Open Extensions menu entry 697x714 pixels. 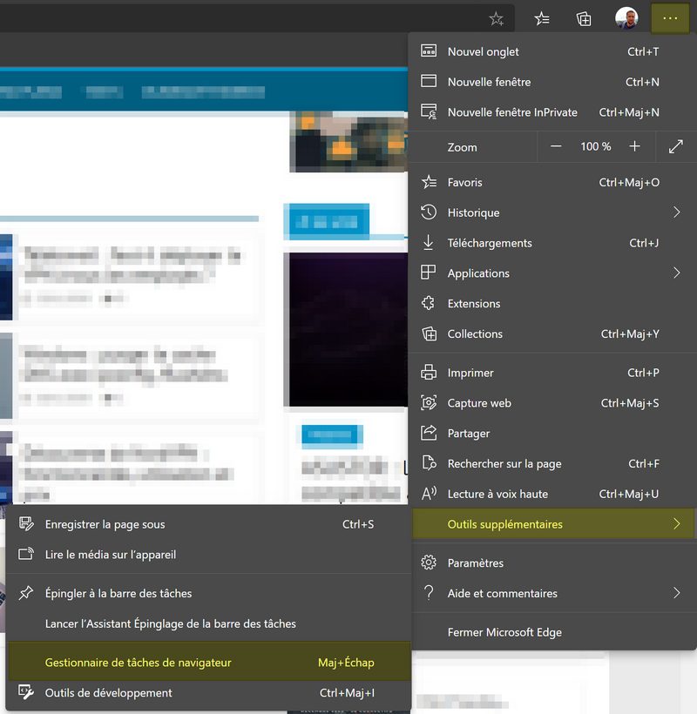point(552,303)
